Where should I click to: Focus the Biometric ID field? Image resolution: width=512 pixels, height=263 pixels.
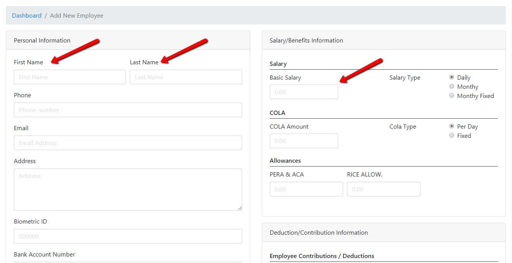tap(128, 236)
